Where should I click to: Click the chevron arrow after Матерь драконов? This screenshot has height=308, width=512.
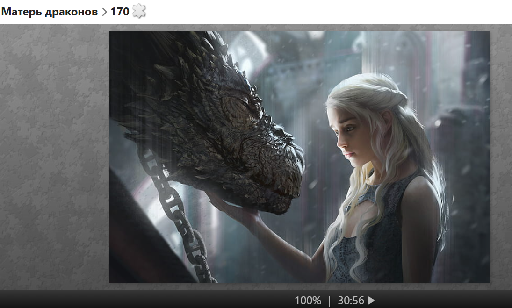click(104, 12)
